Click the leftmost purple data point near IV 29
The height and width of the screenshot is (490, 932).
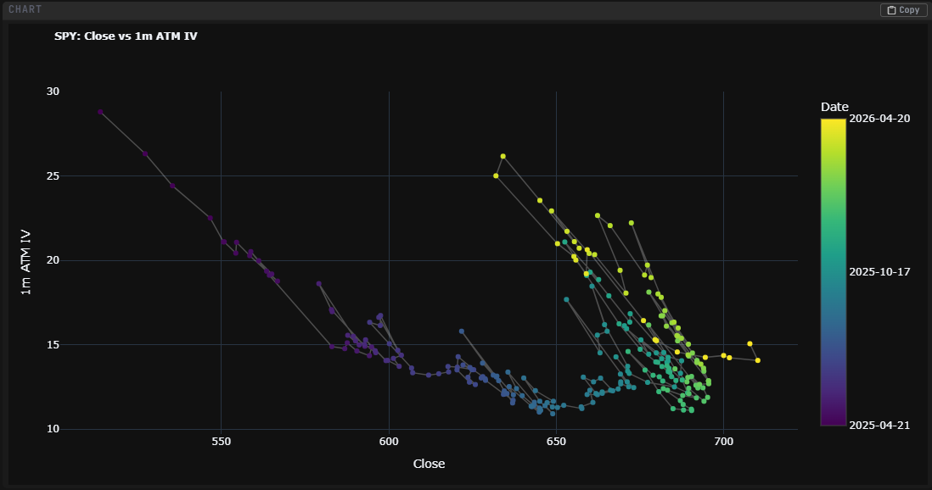click(x=100, y=112)
